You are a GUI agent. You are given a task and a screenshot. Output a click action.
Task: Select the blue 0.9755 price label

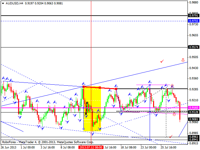pyautogui.click(x=193, y=21)
